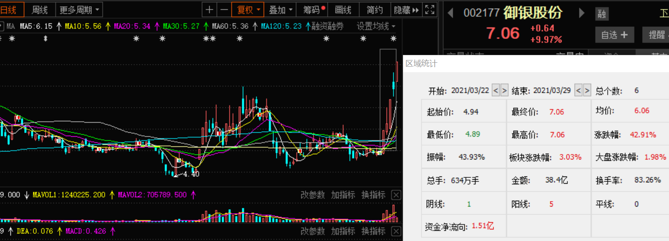The height and width of the screenshot is (241, 669).
Task: Click the 大盘涨跌幅 value 1.98%
Action: [x=655, y=157]
